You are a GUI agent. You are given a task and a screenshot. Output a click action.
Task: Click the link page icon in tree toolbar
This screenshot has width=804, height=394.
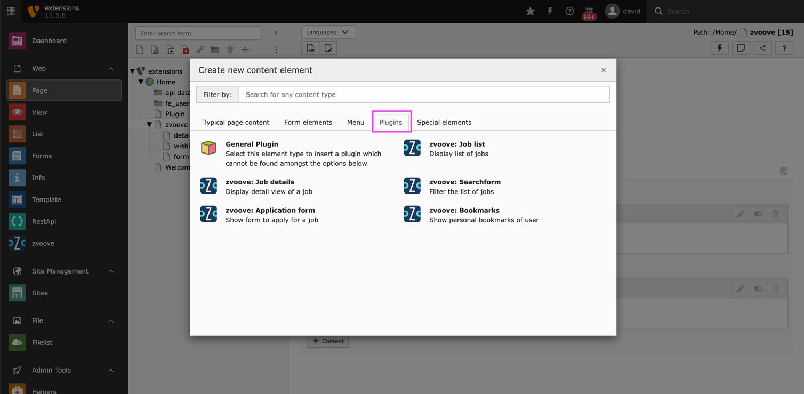200,50
